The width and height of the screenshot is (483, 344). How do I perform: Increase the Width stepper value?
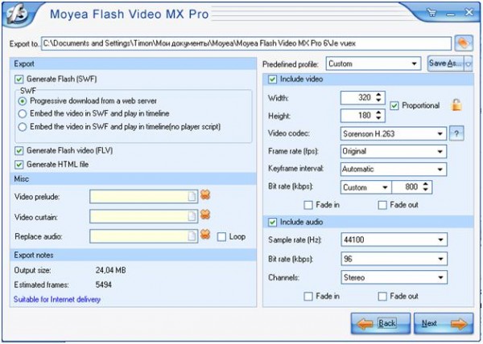(378, 95)
